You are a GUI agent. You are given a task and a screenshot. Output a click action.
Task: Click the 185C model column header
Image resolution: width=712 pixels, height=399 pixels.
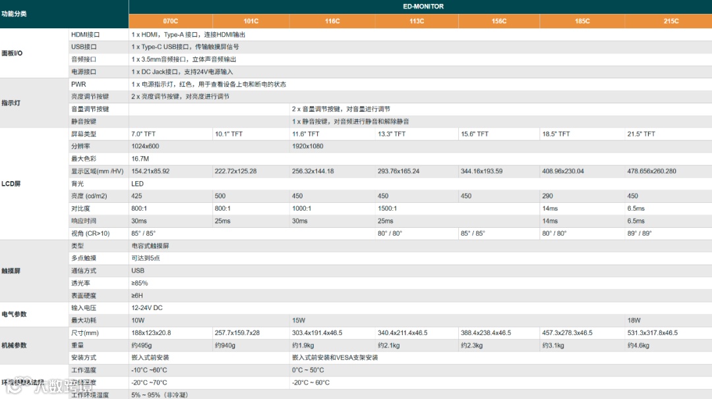581,21
